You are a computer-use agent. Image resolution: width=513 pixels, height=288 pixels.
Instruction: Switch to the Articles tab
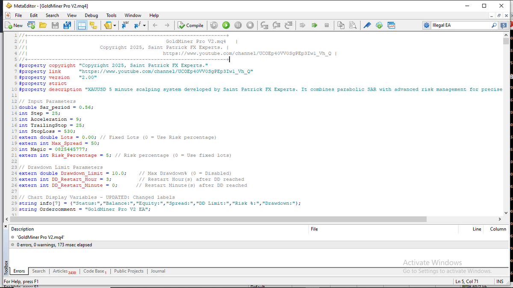64,271
